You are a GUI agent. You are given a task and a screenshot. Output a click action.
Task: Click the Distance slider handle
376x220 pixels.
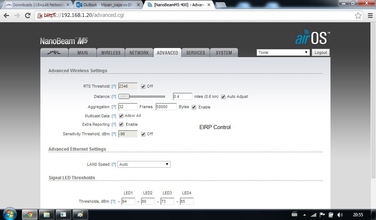[124, 96]
